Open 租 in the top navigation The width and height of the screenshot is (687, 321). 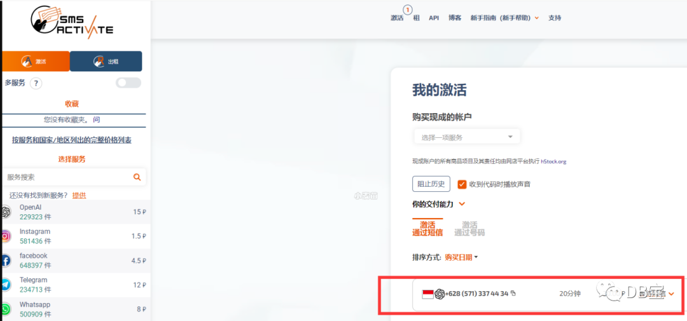(x=417, y=18)
